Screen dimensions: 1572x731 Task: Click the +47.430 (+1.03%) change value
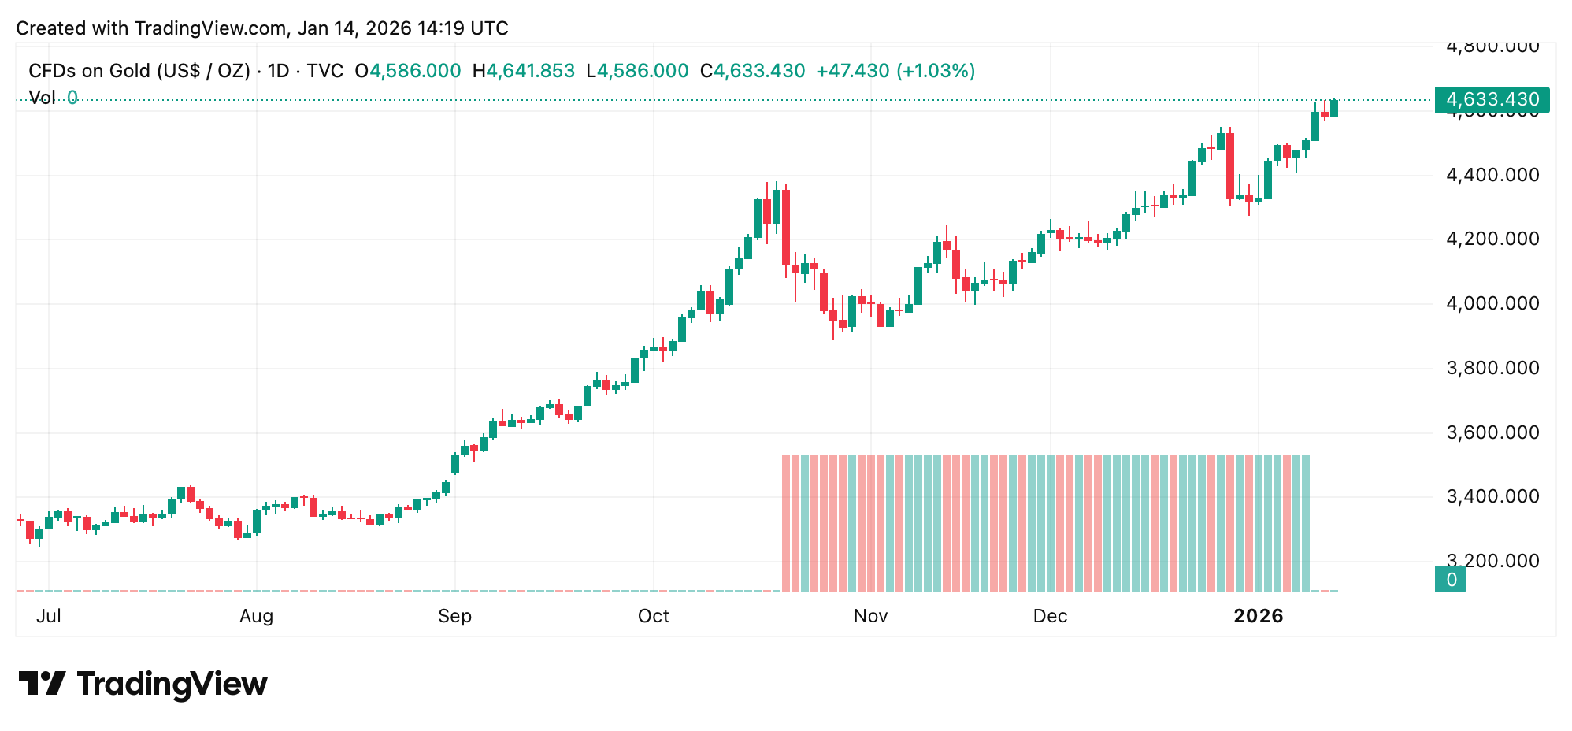(x=895, y=71)
